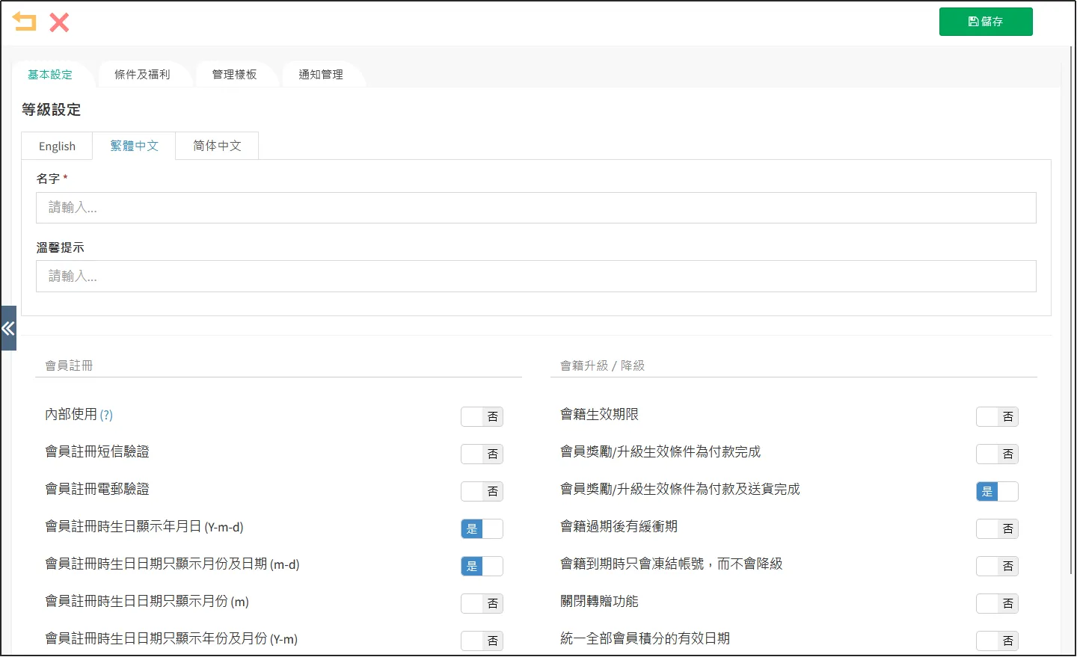Enable the 會籍生效期限 toggle
Image resolution: width=1077 pixels, height=657 pixels.
click(x=997, y=416)
